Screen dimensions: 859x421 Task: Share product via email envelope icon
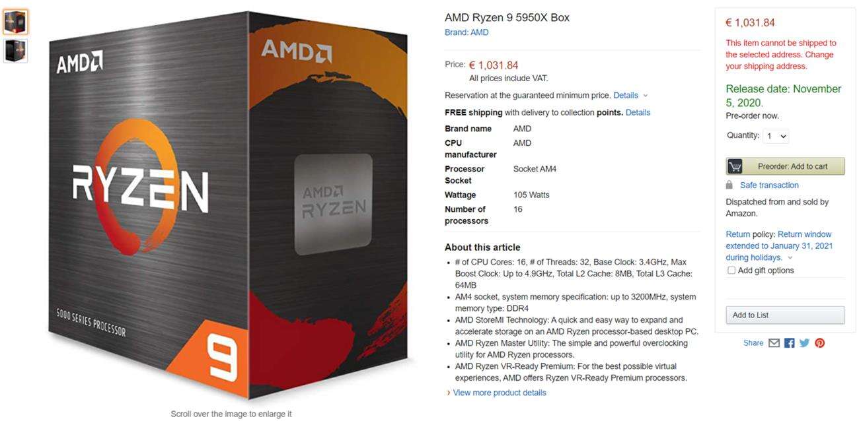pos(774,343)
